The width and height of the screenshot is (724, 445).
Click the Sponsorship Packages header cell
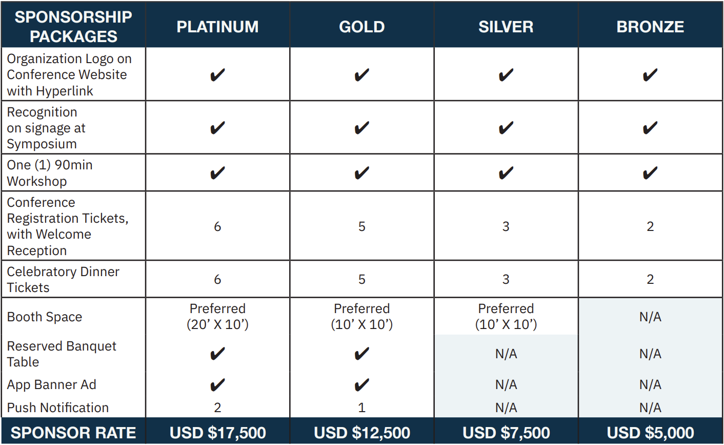click(73, 26)
